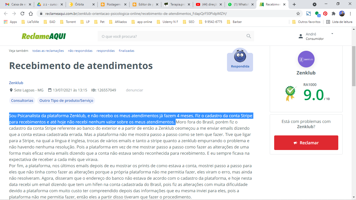Open the André account dropdown arrow
The image size is (356, 200).
coord(332,34)
